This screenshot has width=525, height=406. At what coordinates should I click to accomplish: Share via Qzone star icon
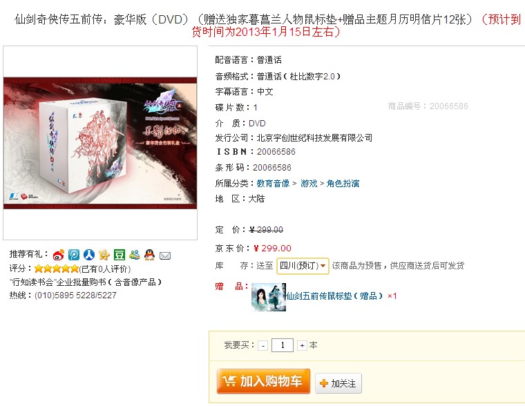[x=104, y=255]
